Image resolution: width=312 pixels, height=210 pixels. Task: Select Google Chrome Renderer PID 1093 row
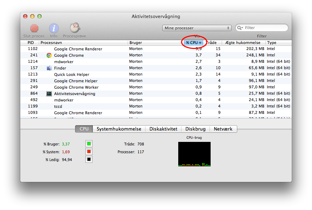click(x=156, y=112)
